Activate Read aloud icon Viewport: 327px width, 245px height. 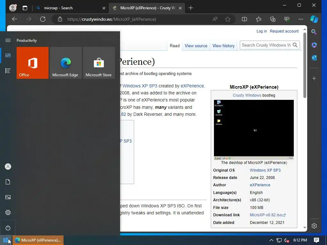point(215,19)
